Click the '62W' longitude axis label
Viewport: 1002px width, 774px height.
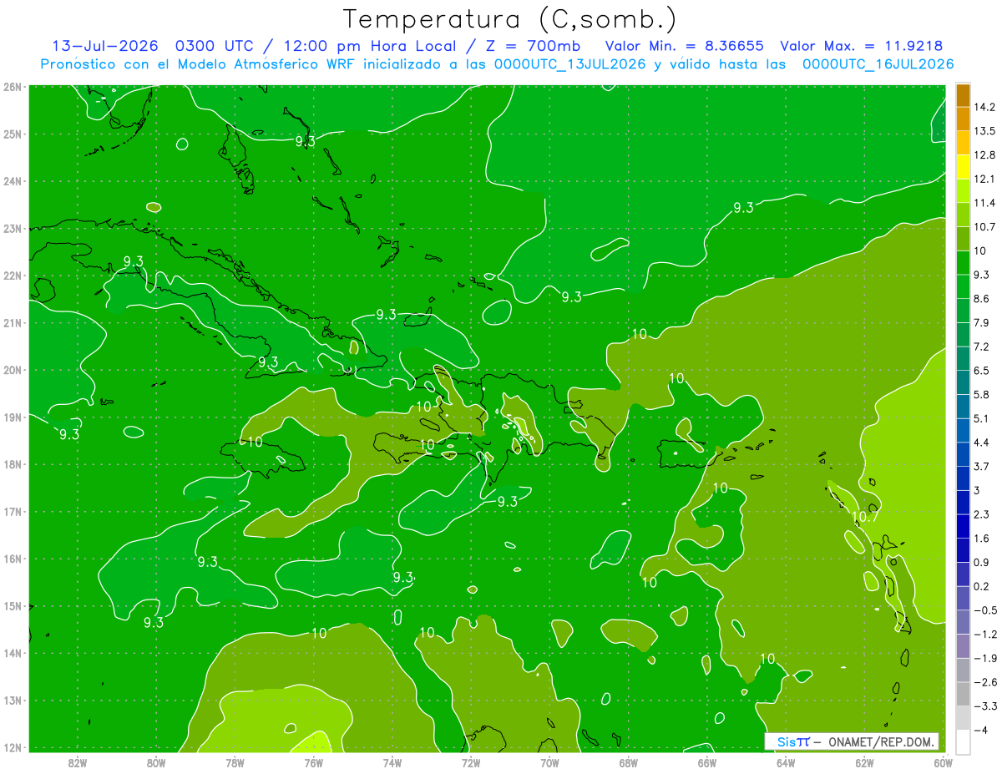tap(864, 761)
